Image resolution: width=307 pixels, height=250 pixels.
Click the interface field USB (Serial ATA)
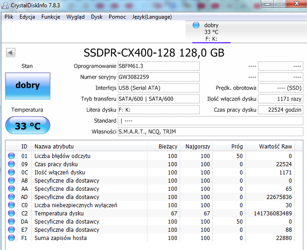pyautogui.click(x=159, y=88)
